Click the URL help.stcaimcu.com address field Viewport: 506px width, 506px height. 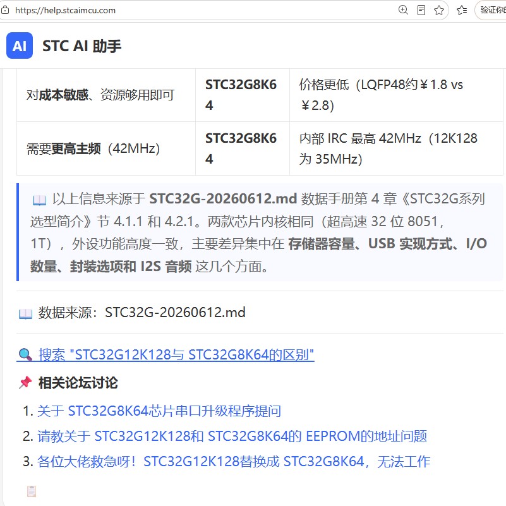(x=65, y=10)
